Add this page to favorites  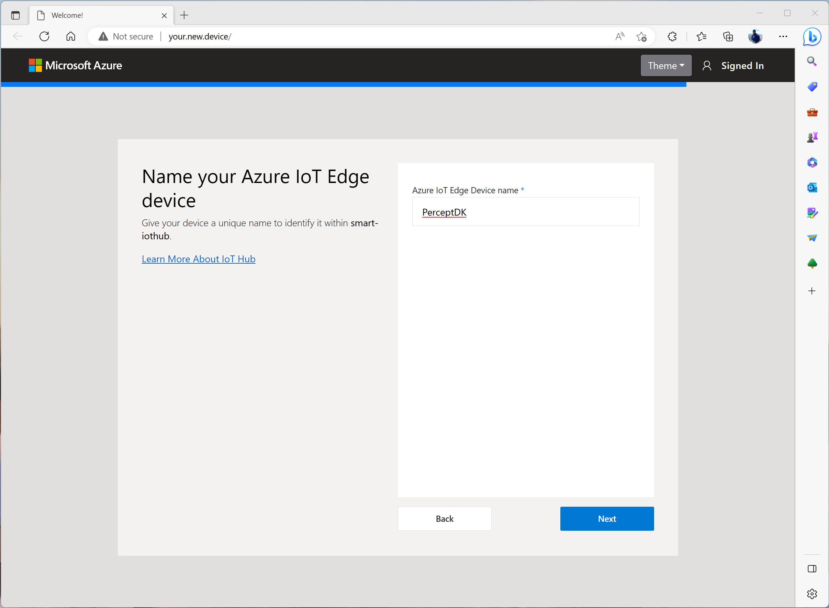pyautogui.click(x=641, y=36)
